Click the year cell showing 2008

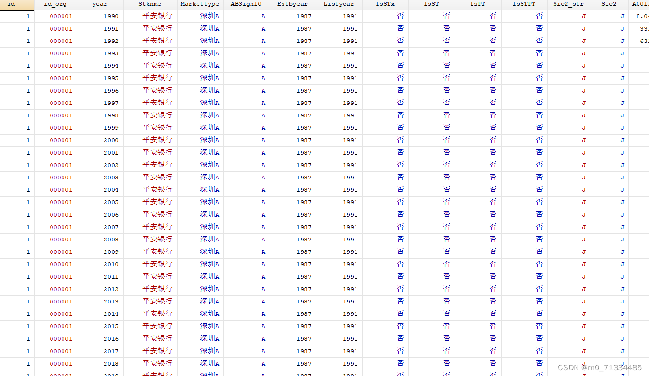[x=100, y=240]
